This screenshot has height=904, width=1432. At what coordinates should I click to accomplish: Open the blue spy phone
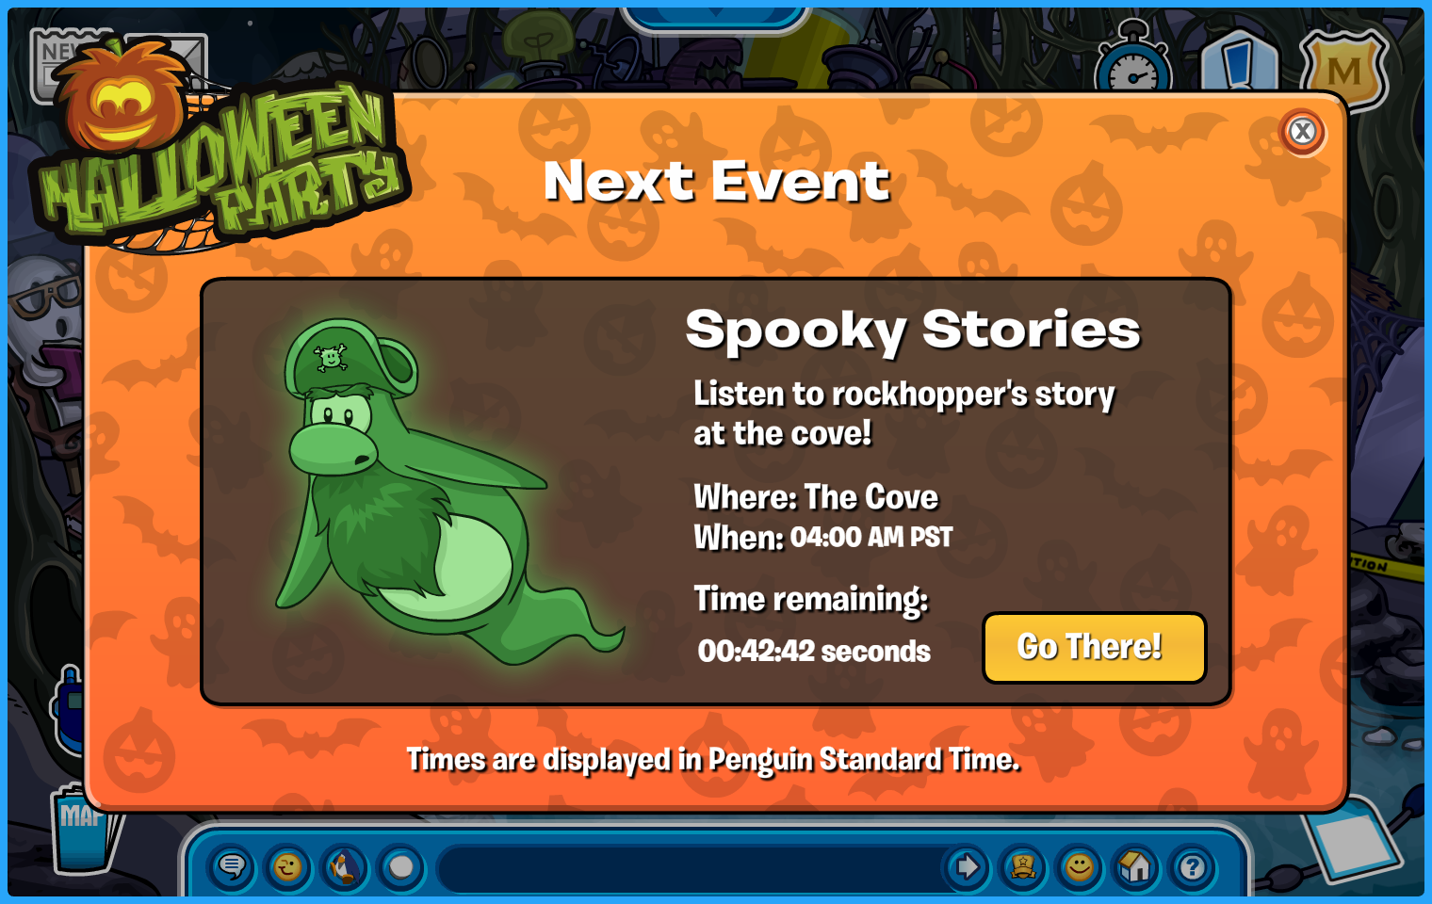[x=68, y=708]
